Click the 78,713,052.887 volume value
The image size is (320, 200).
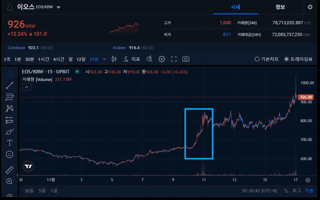(x=288, y=23)
